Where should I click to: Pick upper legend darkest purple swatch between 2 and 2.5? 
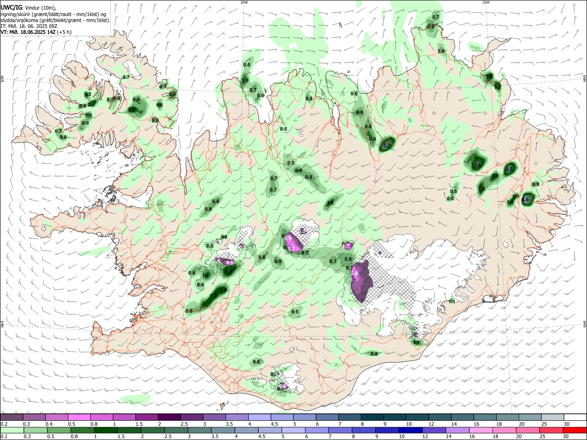pos(169,418)
